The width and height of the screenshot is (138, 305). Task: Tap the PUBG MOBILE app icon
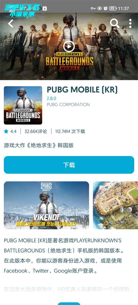pyautogui.click(x=23, y=105)
